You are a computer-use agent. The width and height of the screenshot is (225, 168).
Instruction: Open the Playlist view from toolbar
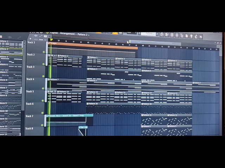(x=162, y=34)
